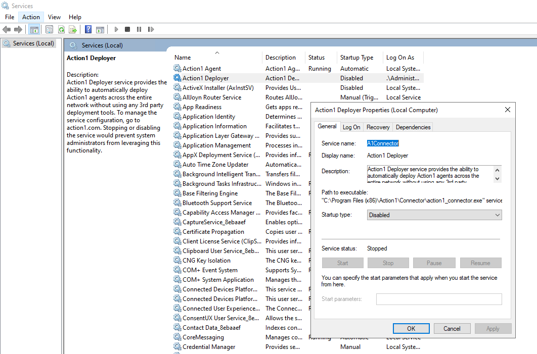Click the Show/Hide Console Tree toolbar icon
Viewport: 537px width, 354px height.
tap(34, 29)
